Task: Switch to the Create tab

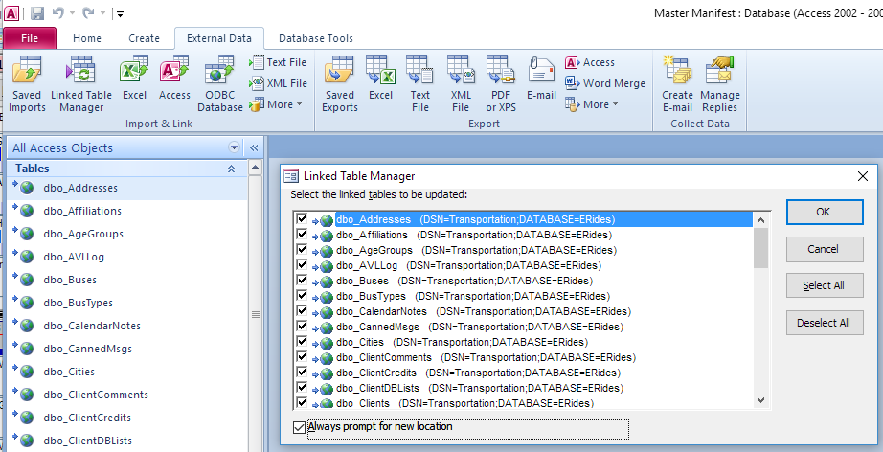Action: pyautogui.click(x=144, y=38)
